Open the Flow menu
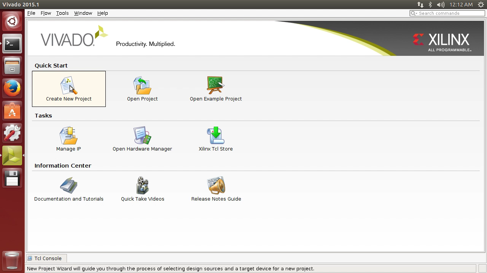This screenshot has height=273, width=487. [x=46, y=13]
